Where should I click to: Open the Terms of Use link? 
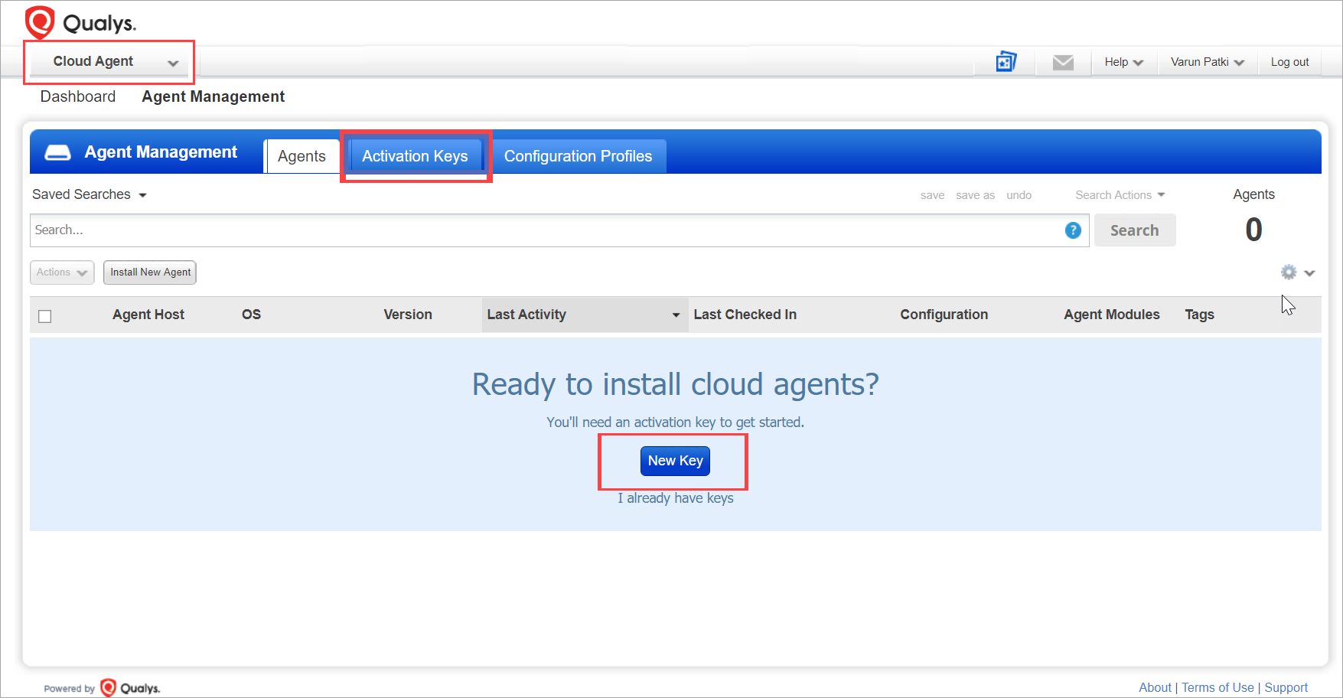1218,687
